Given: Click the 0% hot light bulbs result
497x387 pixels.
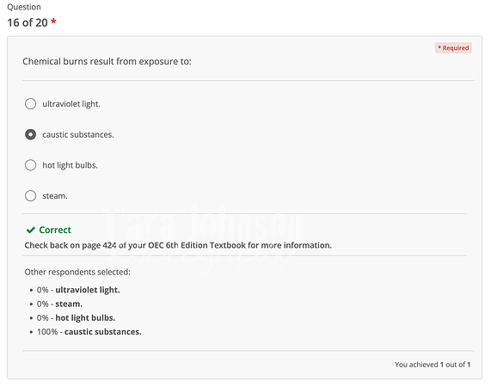Looking at the screenshot, I should [76, 318].
